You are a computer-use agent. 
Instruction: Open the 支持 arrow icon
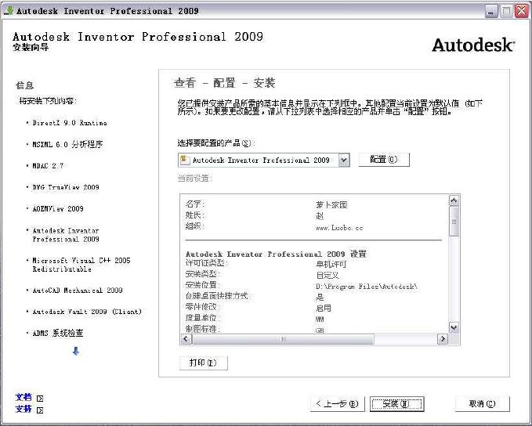[40, 410]
